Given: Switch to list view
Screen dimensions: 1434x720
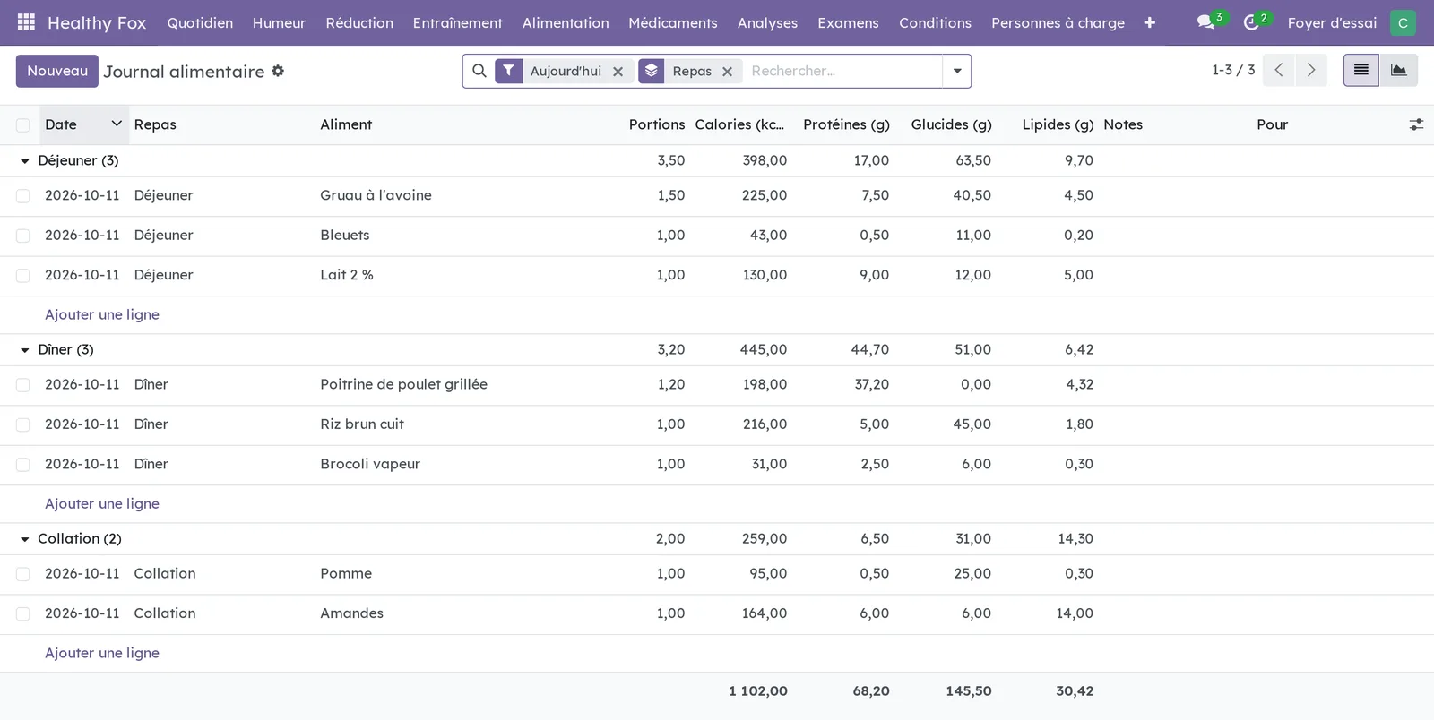Looking at the screenshot, I should tap(1361, 70).
